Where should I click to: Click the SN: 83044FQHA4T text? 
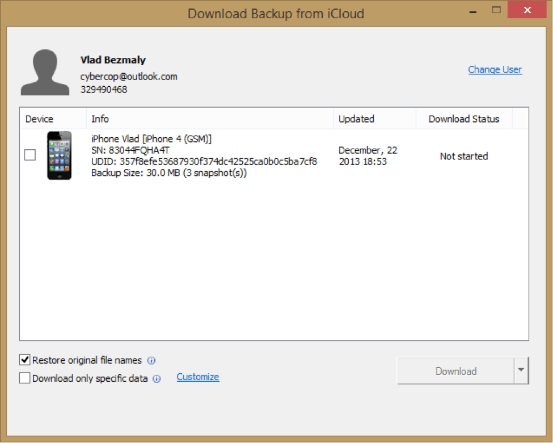(x=130, y=150)
